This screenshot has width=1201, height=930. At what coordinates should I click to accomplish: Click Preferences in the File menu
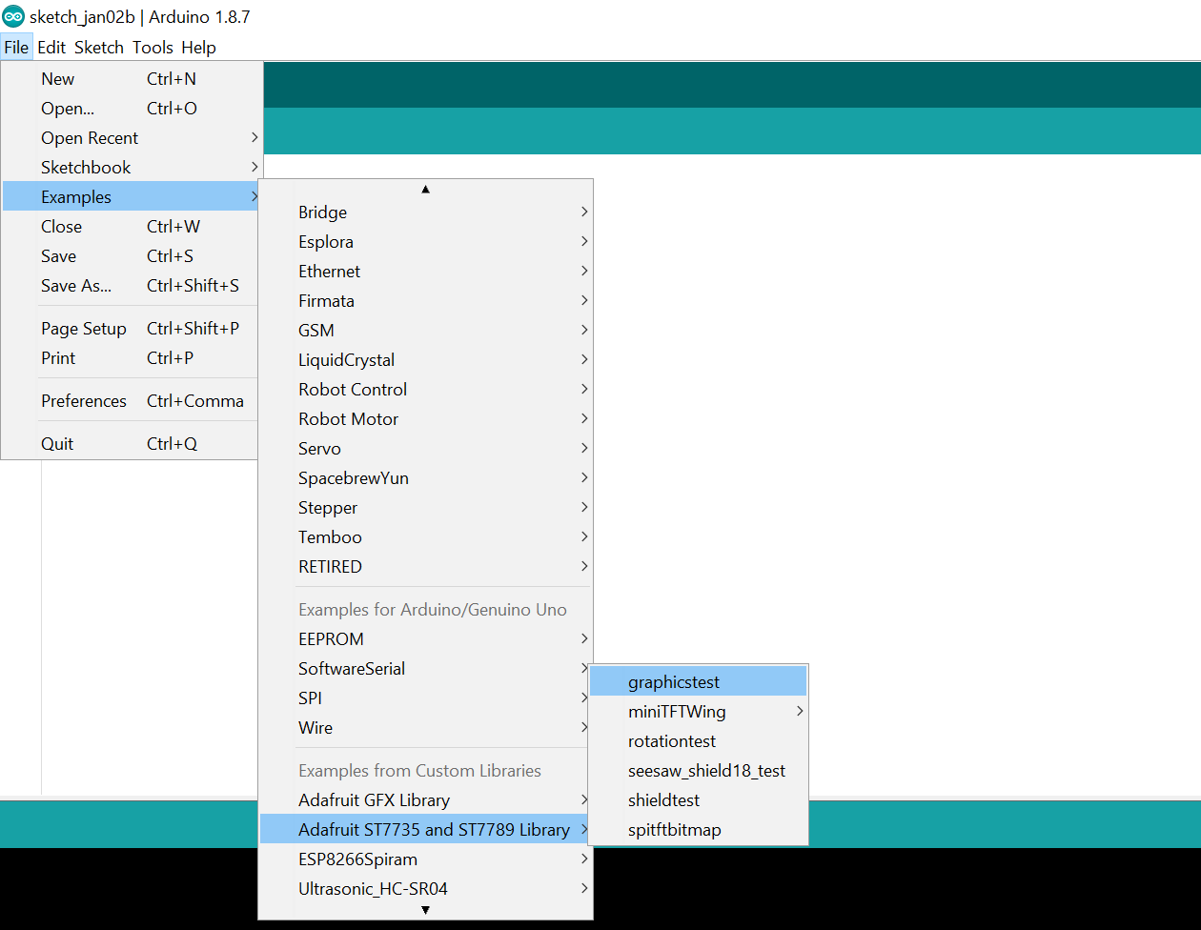coord(84,401)
